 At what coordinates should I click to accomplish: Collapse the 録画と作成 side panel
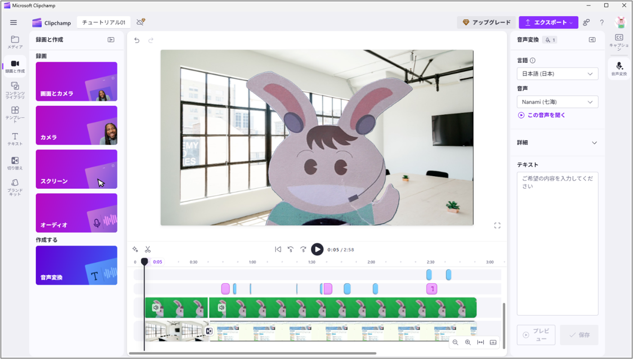pyautogui.click(x=111, y=40)
